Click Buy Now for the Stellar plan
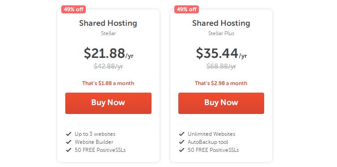The image size is (337, 167). click(108, 103)
